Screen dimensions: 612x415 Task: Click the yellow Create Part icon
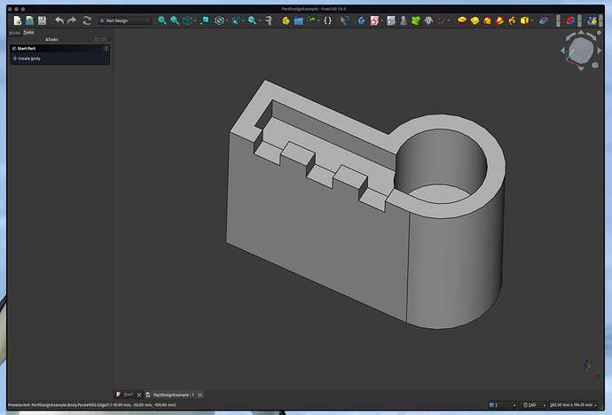[286, 20]
